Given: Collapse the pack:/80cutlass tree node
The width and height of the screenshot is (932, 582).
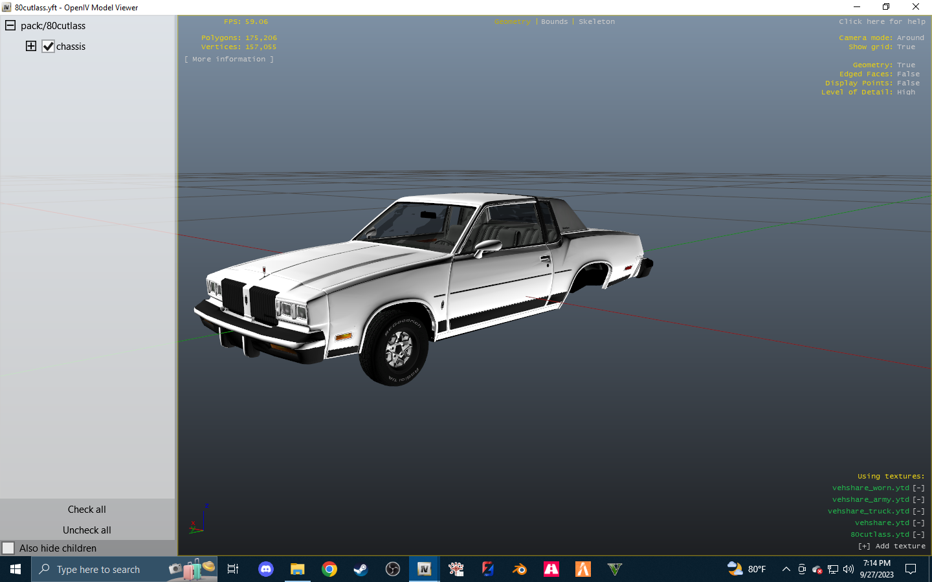Looking at the screenshot, I should (x=9, y=25).
